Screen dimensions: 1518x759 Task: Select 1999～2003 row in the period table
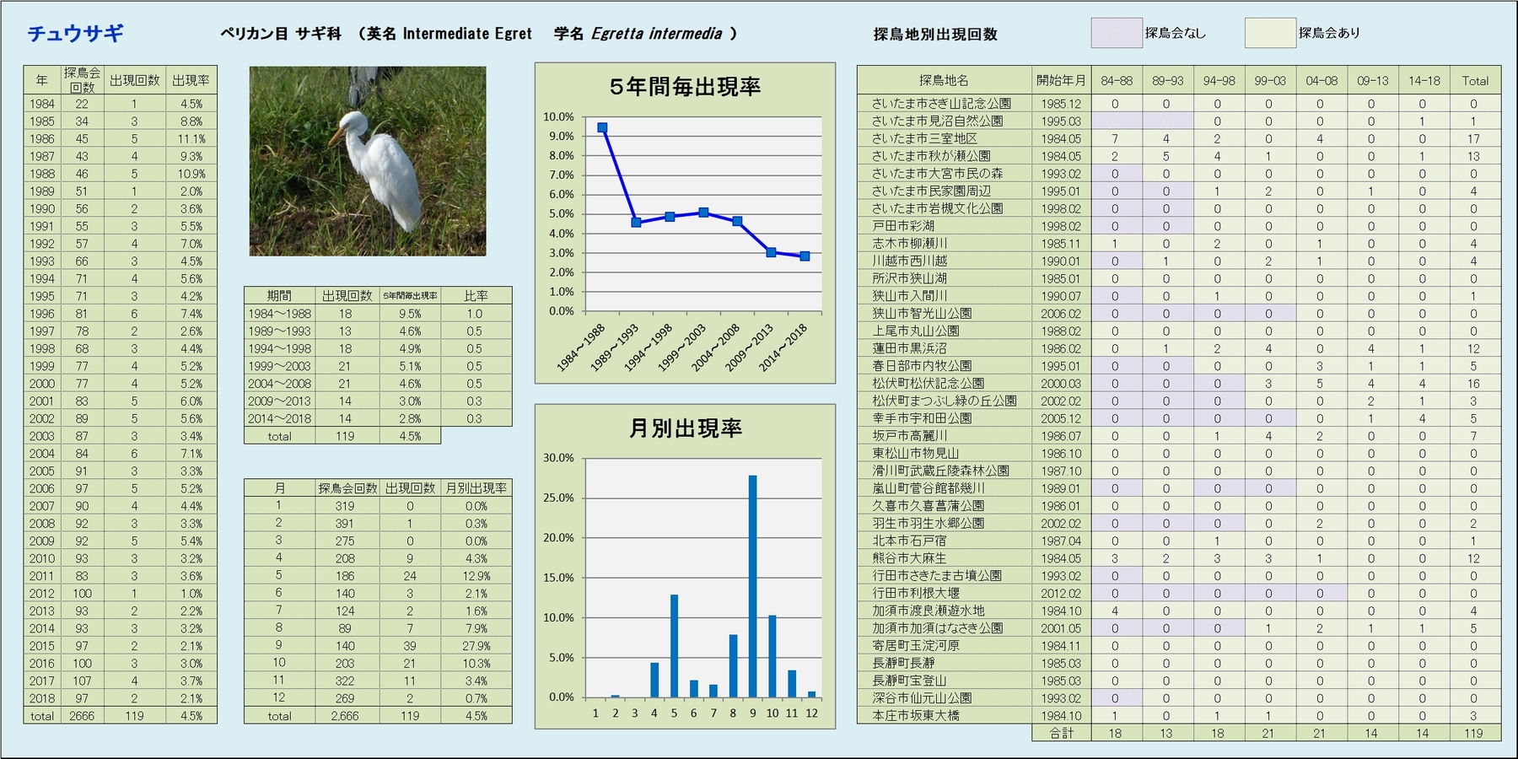click(x=378, y=366)
